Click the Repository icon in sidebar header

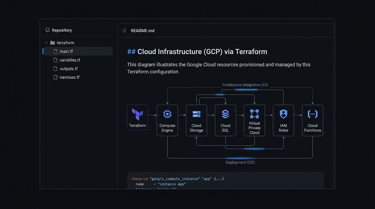[47, 30]
